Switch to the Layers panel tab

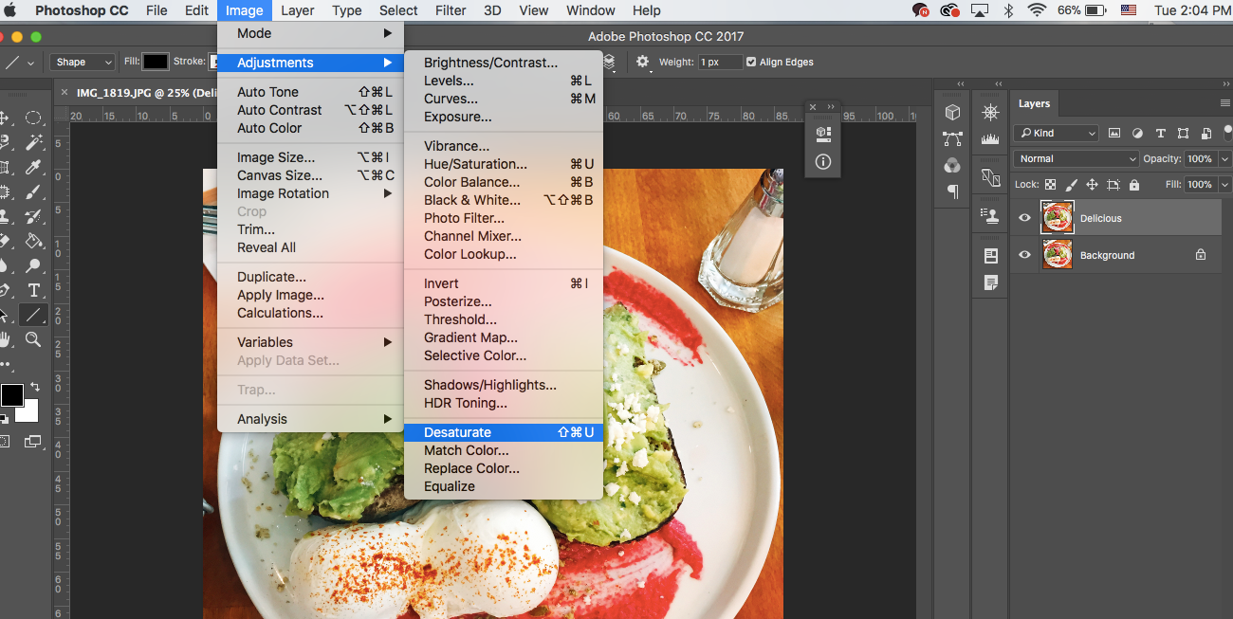pos(1034,103)
